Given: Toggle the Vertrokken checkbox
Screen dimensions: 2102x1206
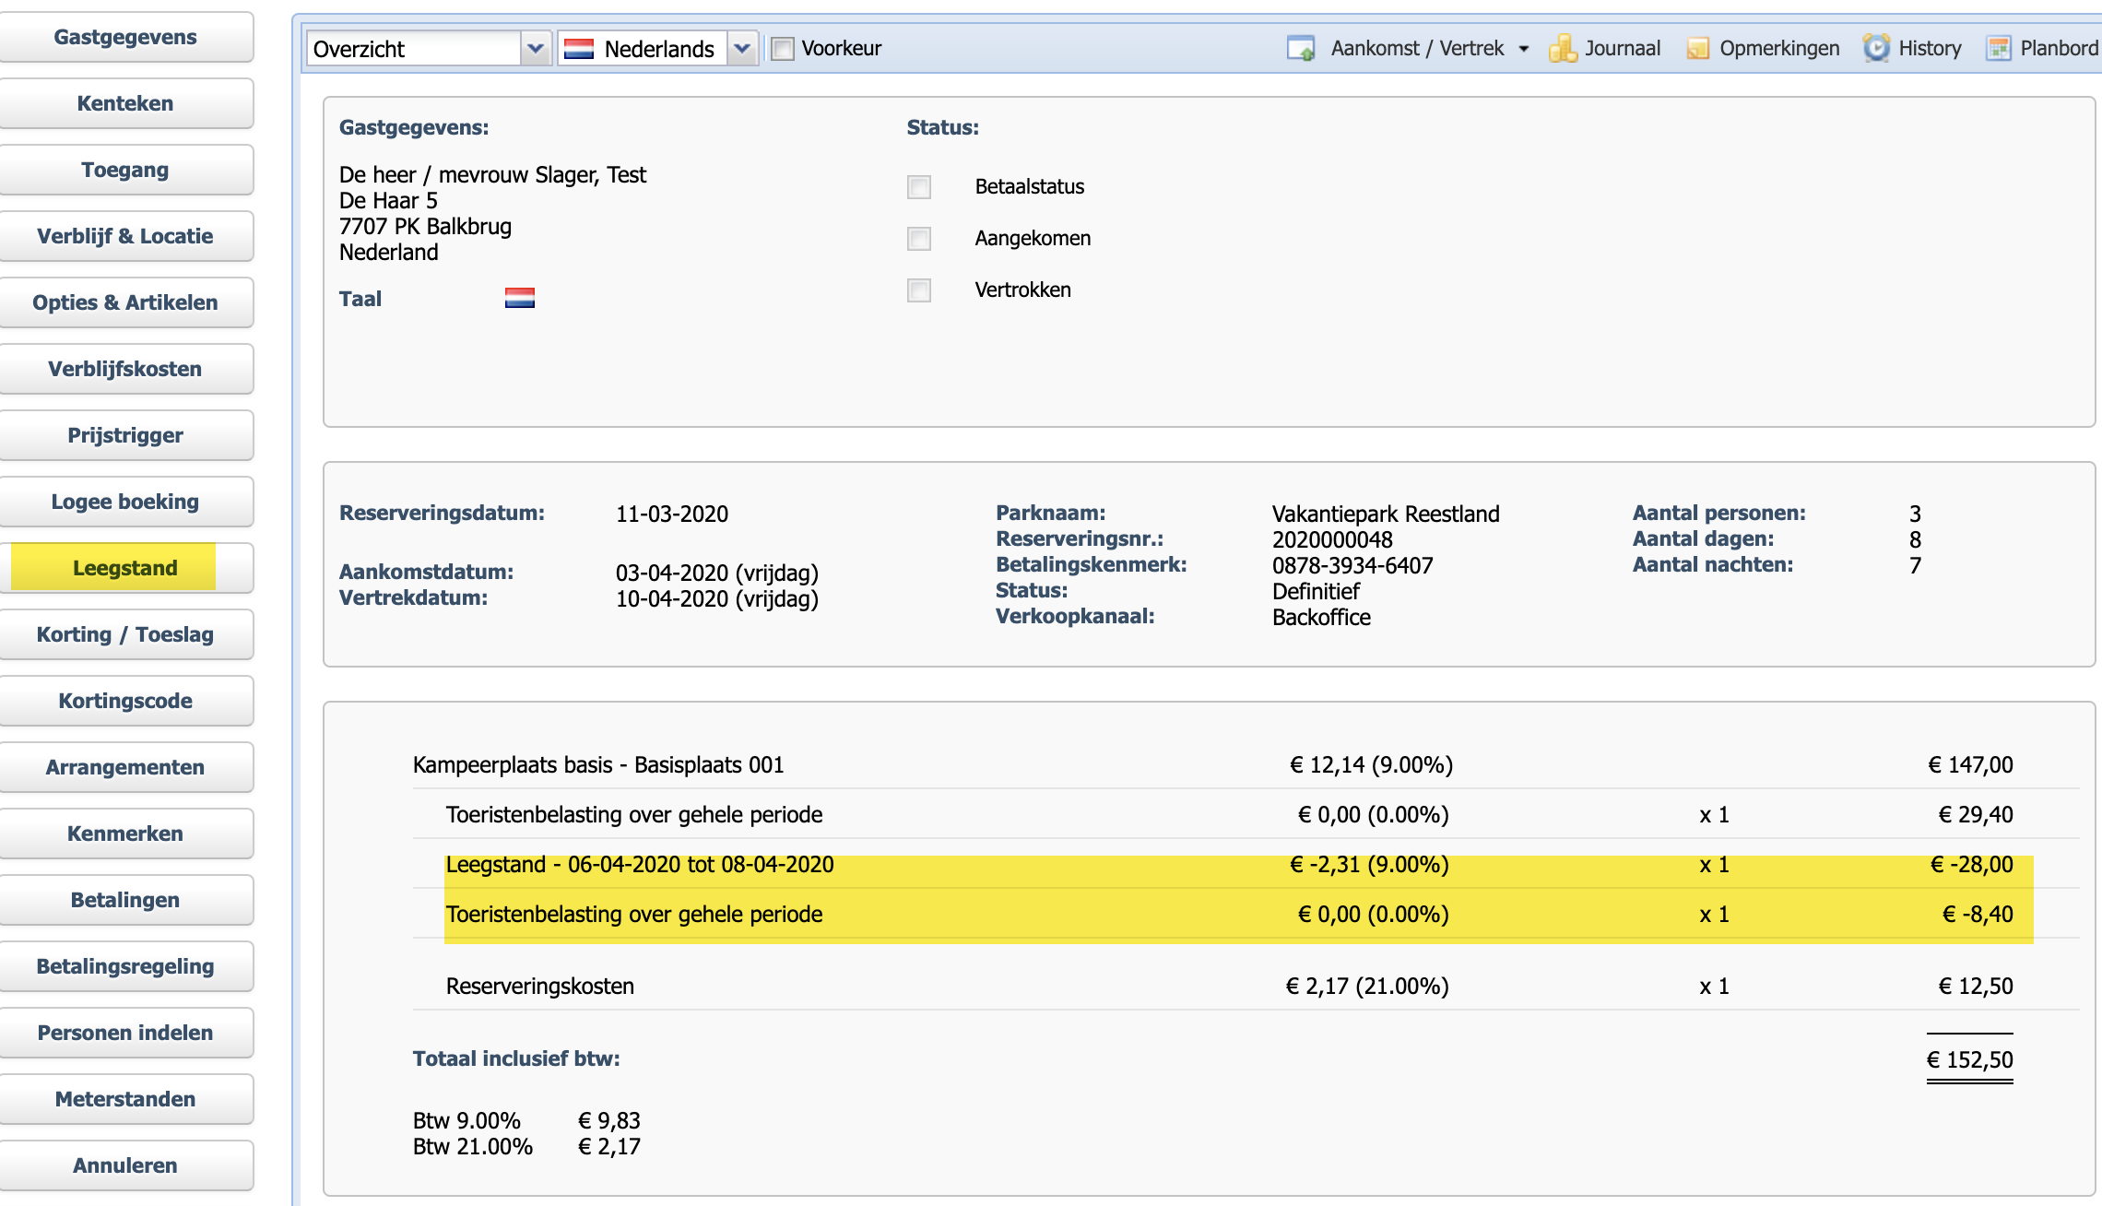Looking at the screenshot, I should point(919,290).
